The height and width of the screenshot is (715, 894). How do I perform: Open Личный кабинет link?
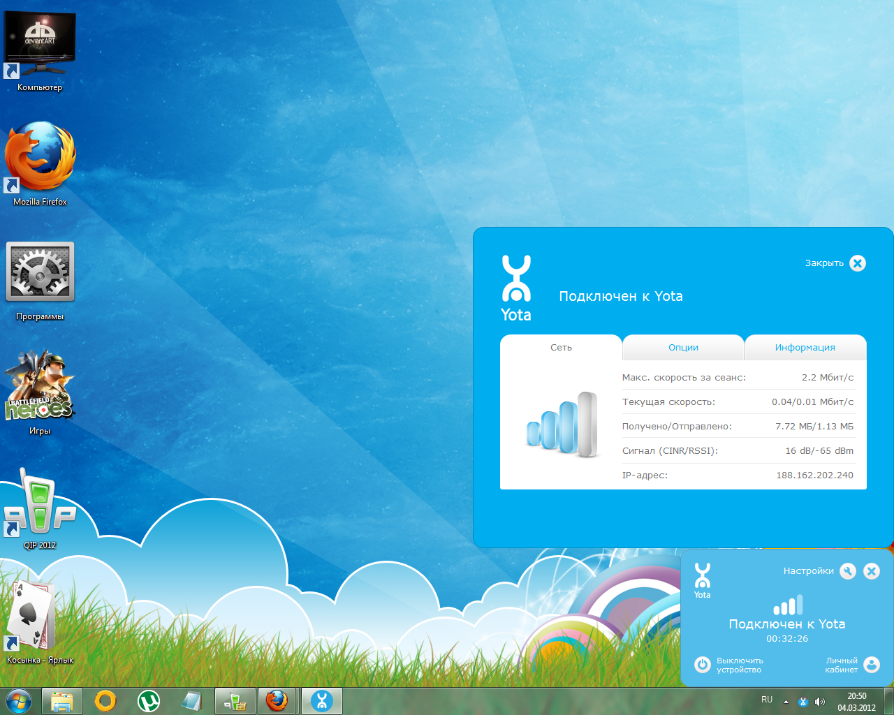tap(841, 665)
